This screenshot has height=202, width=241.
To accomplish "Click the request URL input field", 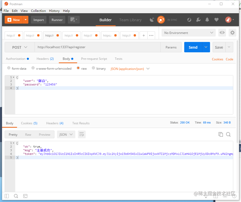I will click(x=98, y=47).
